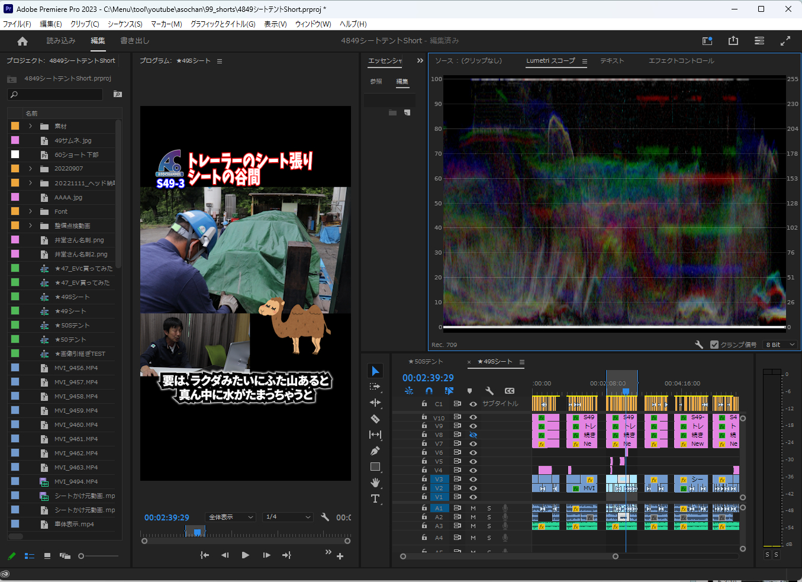Screen dimensions: 802x582
Task: Open the Quick Export share icon
Action: pos(733,41)
